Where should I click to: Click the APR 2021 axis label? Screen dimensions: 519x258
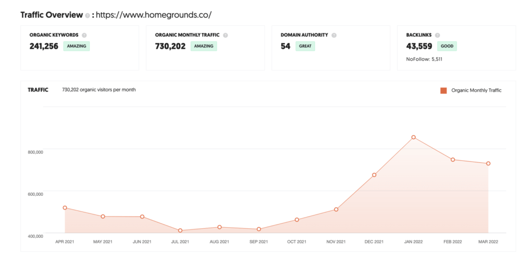(x=64, y=242)
